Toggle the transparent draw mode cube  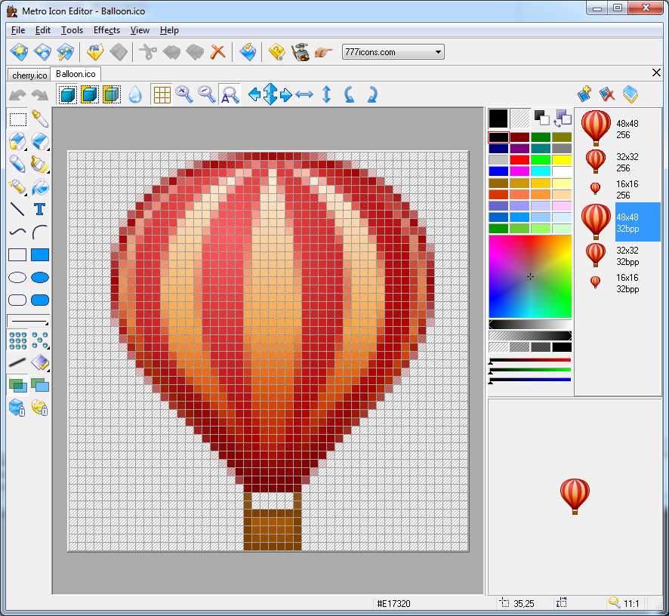pyautogui.click(x=111, y=94)
